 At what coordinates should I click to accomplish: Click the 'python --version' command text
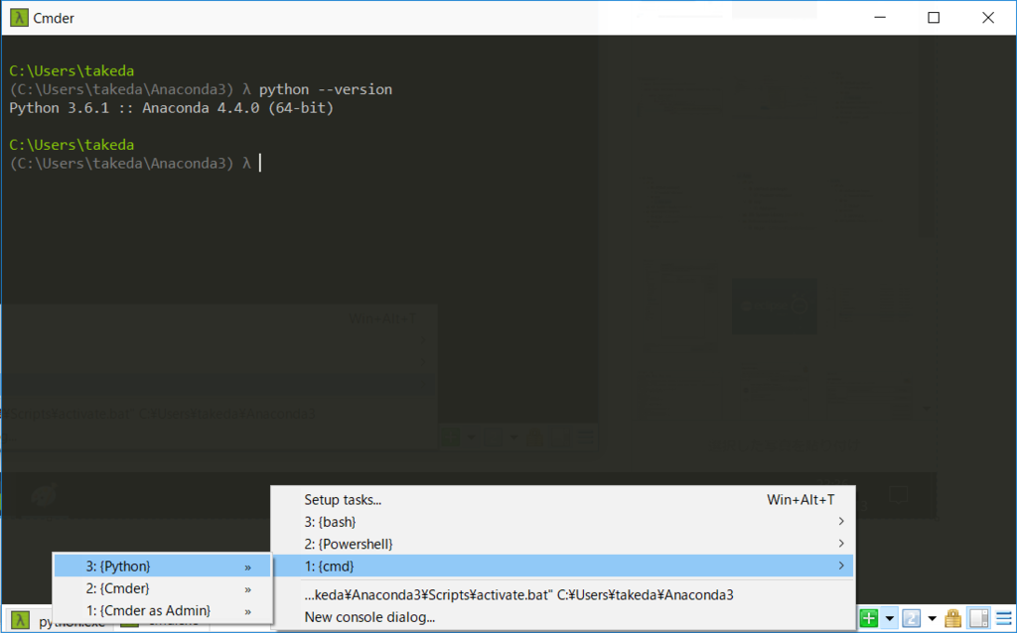click(x=326, y=89)
